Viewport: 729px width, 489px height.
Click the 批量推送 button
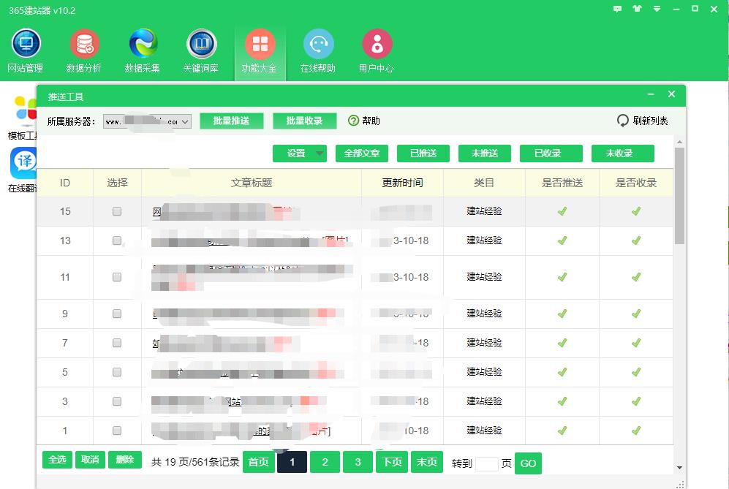(232, 121)
